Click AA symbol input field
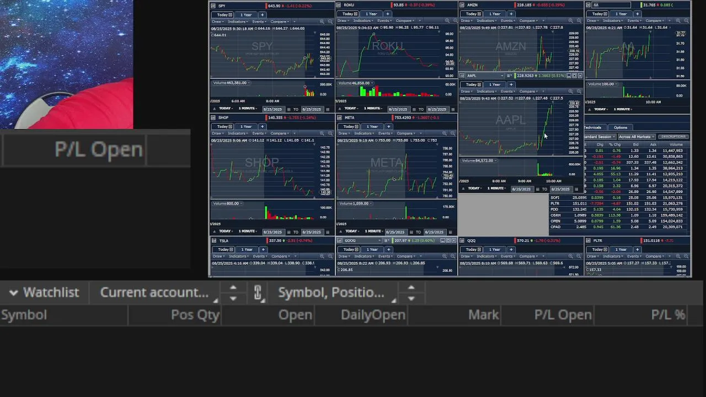Image resolution: width=706 pixels, height=397 pixels. 611,5
